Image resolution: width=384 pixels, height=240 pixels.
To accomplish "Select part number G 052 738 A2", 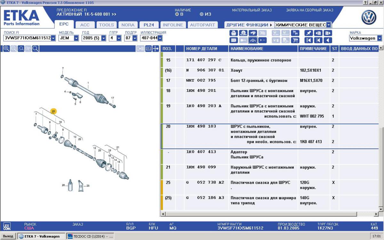I will coord(205,182).
